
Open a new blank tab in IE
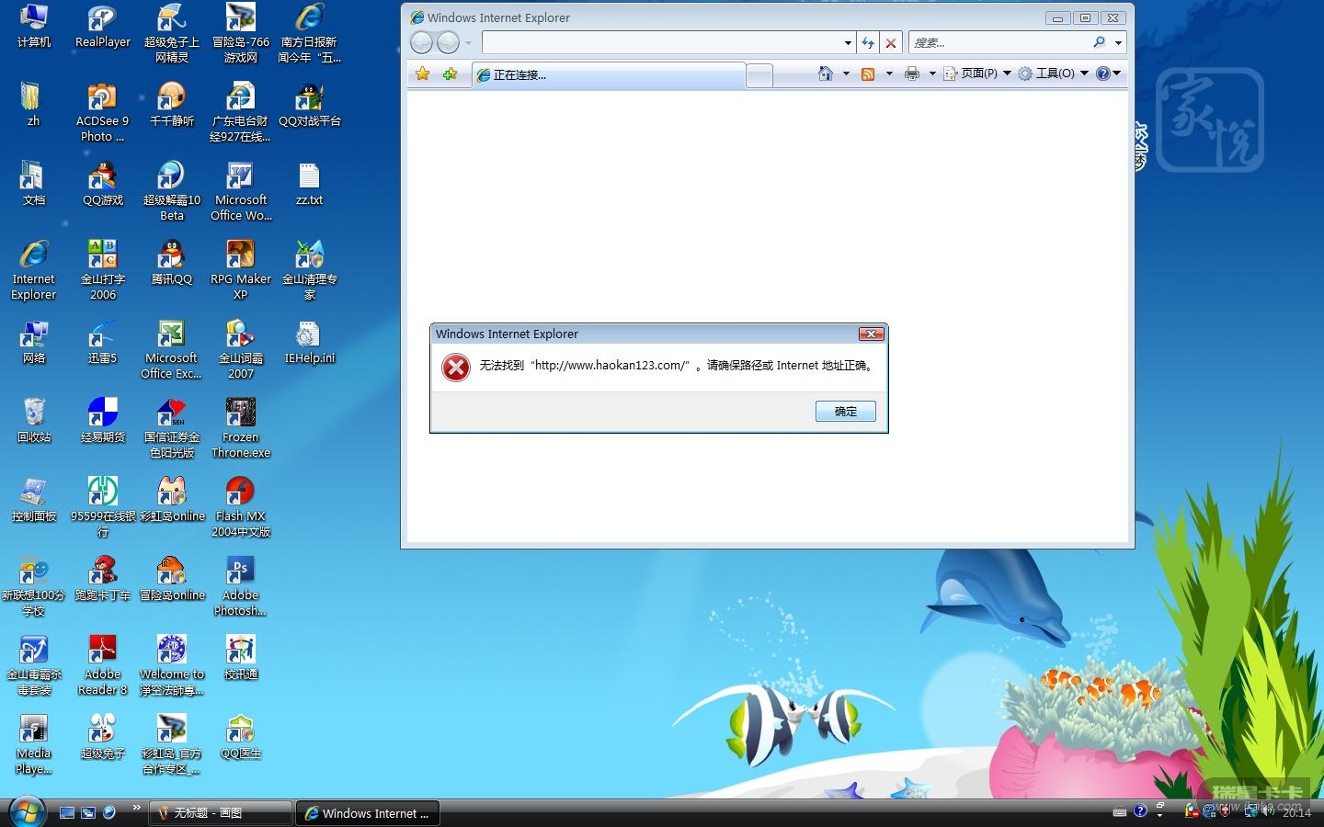(x=759, y=75)
